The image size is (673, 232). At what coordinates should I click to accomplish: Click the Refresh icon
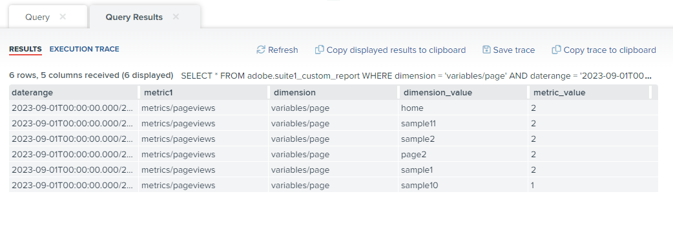[x=260, y=50]
